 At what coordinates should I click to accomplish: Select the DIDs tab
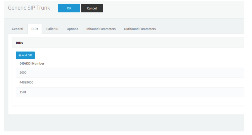click(x=35, y=29)
